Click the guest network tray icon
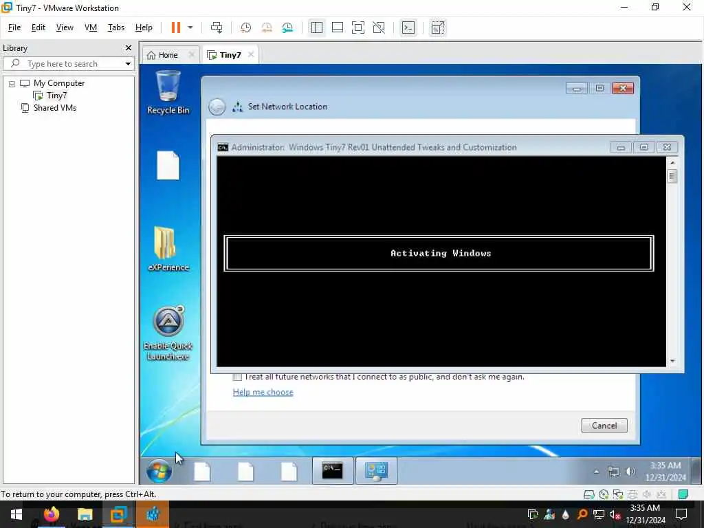Image resolution: width=704 pixels, height=528 pixels. click(x=613, y=472)
